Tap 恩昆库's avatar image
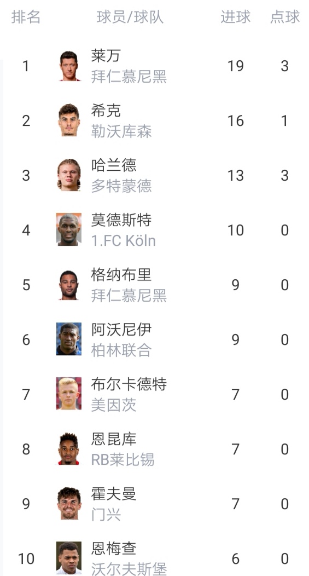This screenshot has height=576, width=309. [x=69, y=448]
